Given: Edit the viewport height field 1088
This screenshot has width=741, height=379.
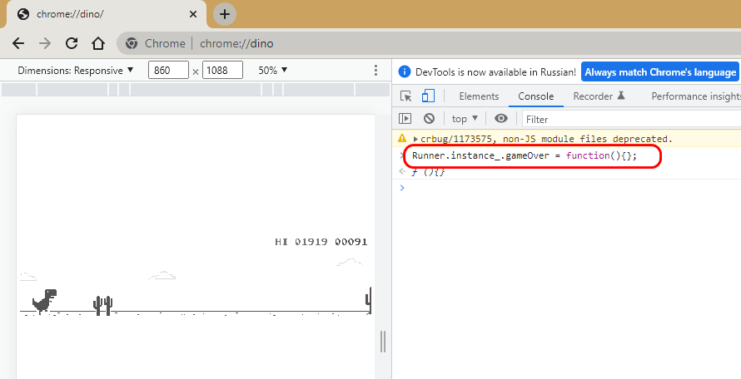Looking at the screenshot, I should (x=222, y=71).
